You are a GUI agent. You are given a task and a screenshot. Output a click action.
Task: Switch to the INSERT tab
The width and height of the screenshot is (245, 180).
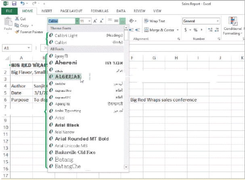[x=46, y=11]
